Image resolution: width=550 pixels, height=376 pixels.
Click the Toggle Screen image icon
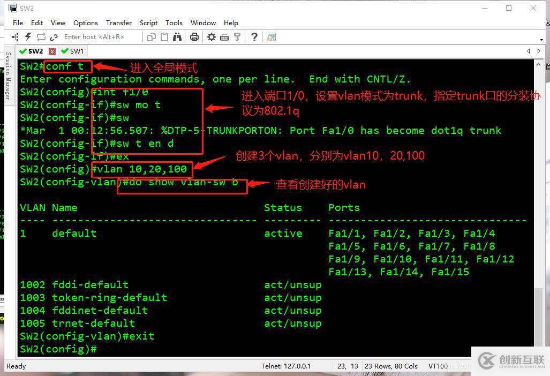(272, 37)
